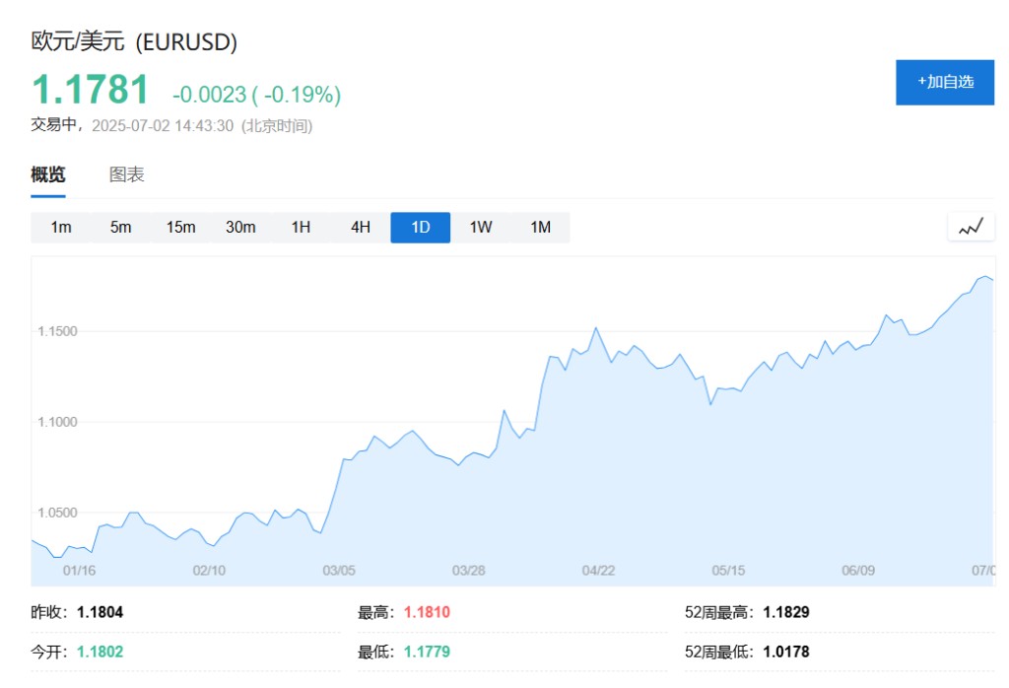1009x688 pixels.
Task: Click the 04/22 peak on the chart
Action: tap(596, 329)
